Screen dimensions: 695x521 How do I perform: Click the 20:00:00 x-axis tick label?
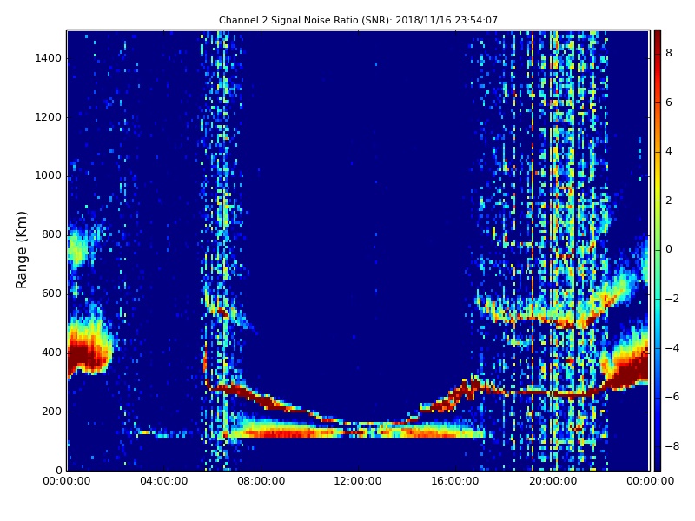(553, 481)
